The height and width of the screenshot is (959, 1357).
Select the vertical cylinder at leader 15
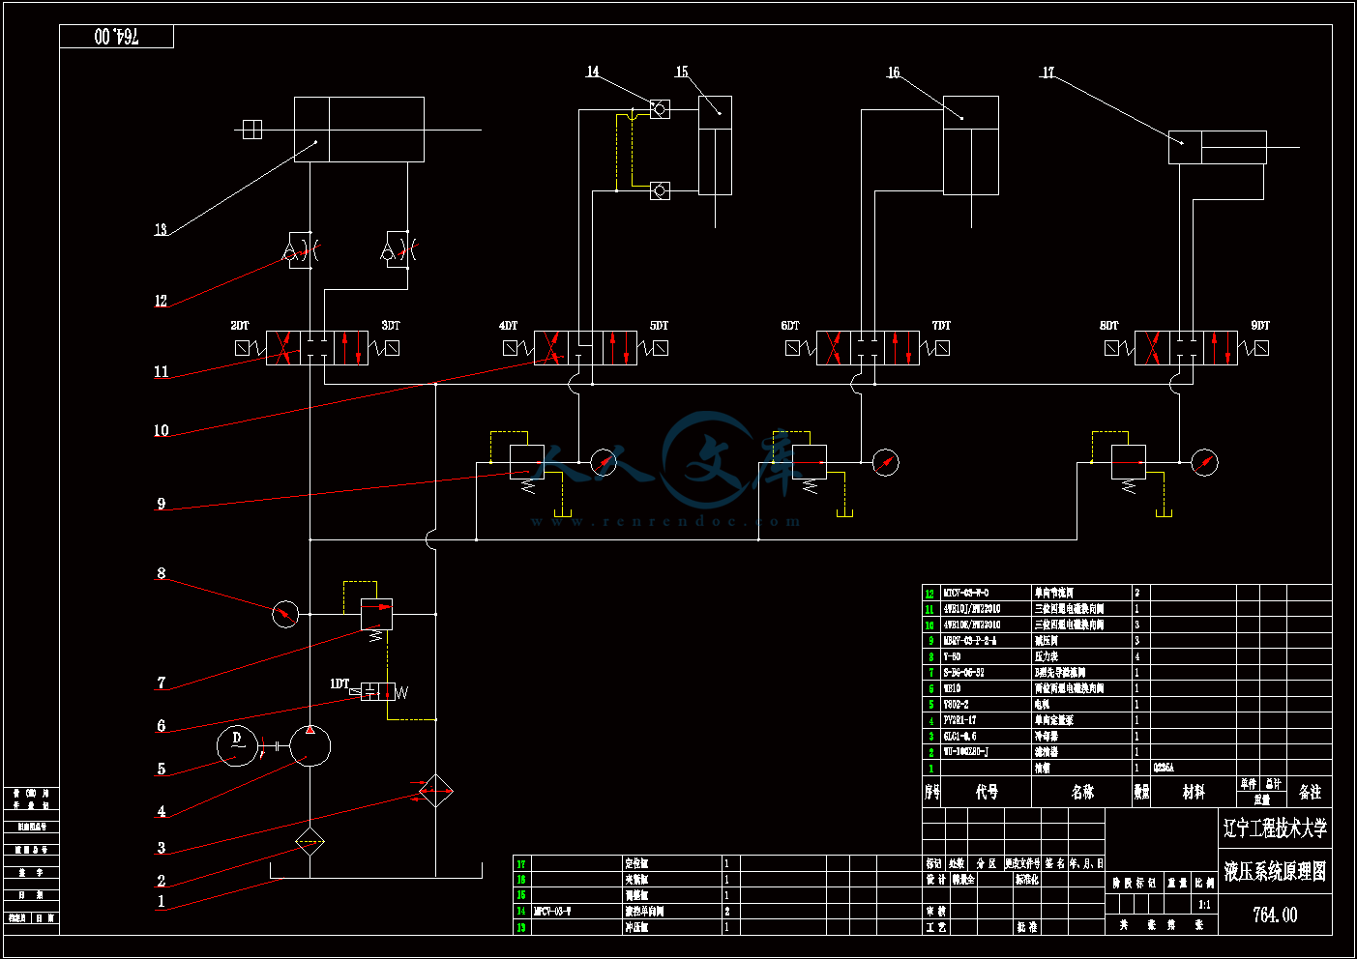(x=715, y=146)
